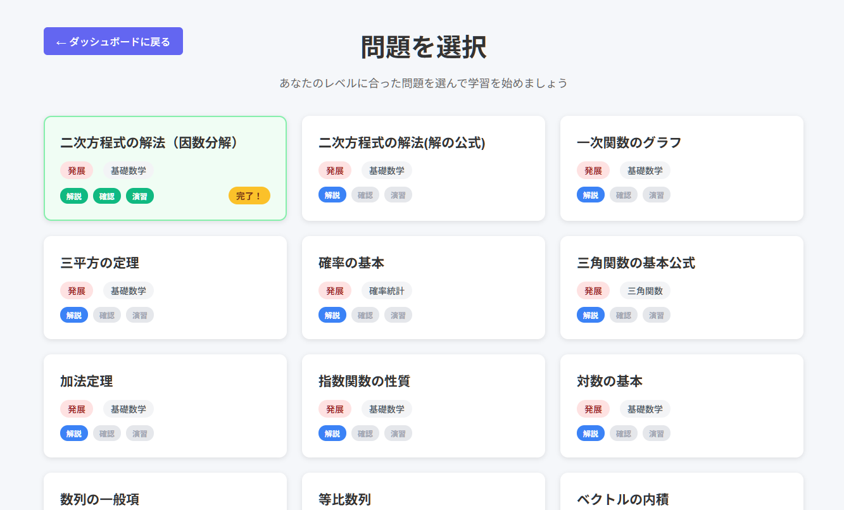
Task: Click 発展 level tag on the 指数関数の性質 card
Action: coord(335,409)
